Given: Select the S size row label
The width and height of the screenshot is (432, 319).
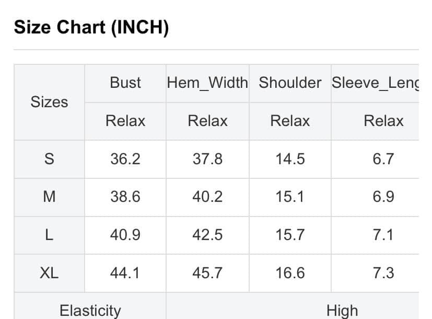Looking at the screenshot, I should point(49,159).
